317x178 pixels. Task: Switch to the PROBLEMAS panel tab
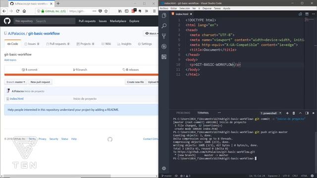click(x=183, y=113)
